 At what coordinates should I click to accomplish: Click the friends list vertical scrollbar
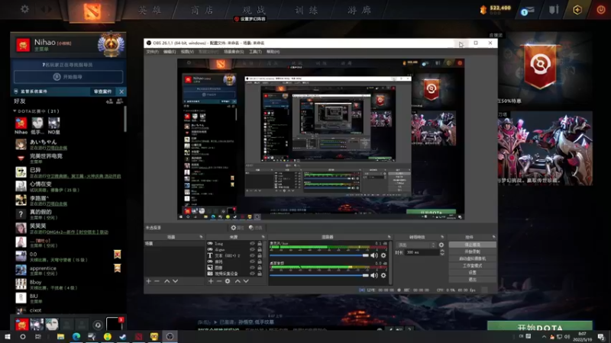[x=125, y=119]
